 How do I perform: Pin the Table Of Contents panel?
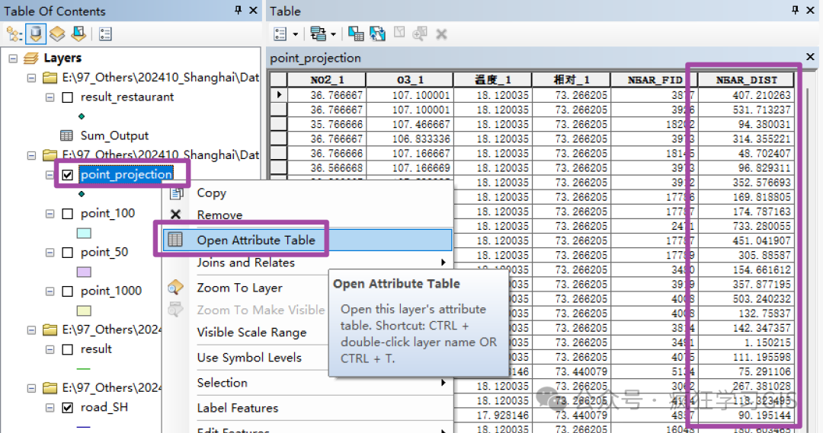coord(239,10)
